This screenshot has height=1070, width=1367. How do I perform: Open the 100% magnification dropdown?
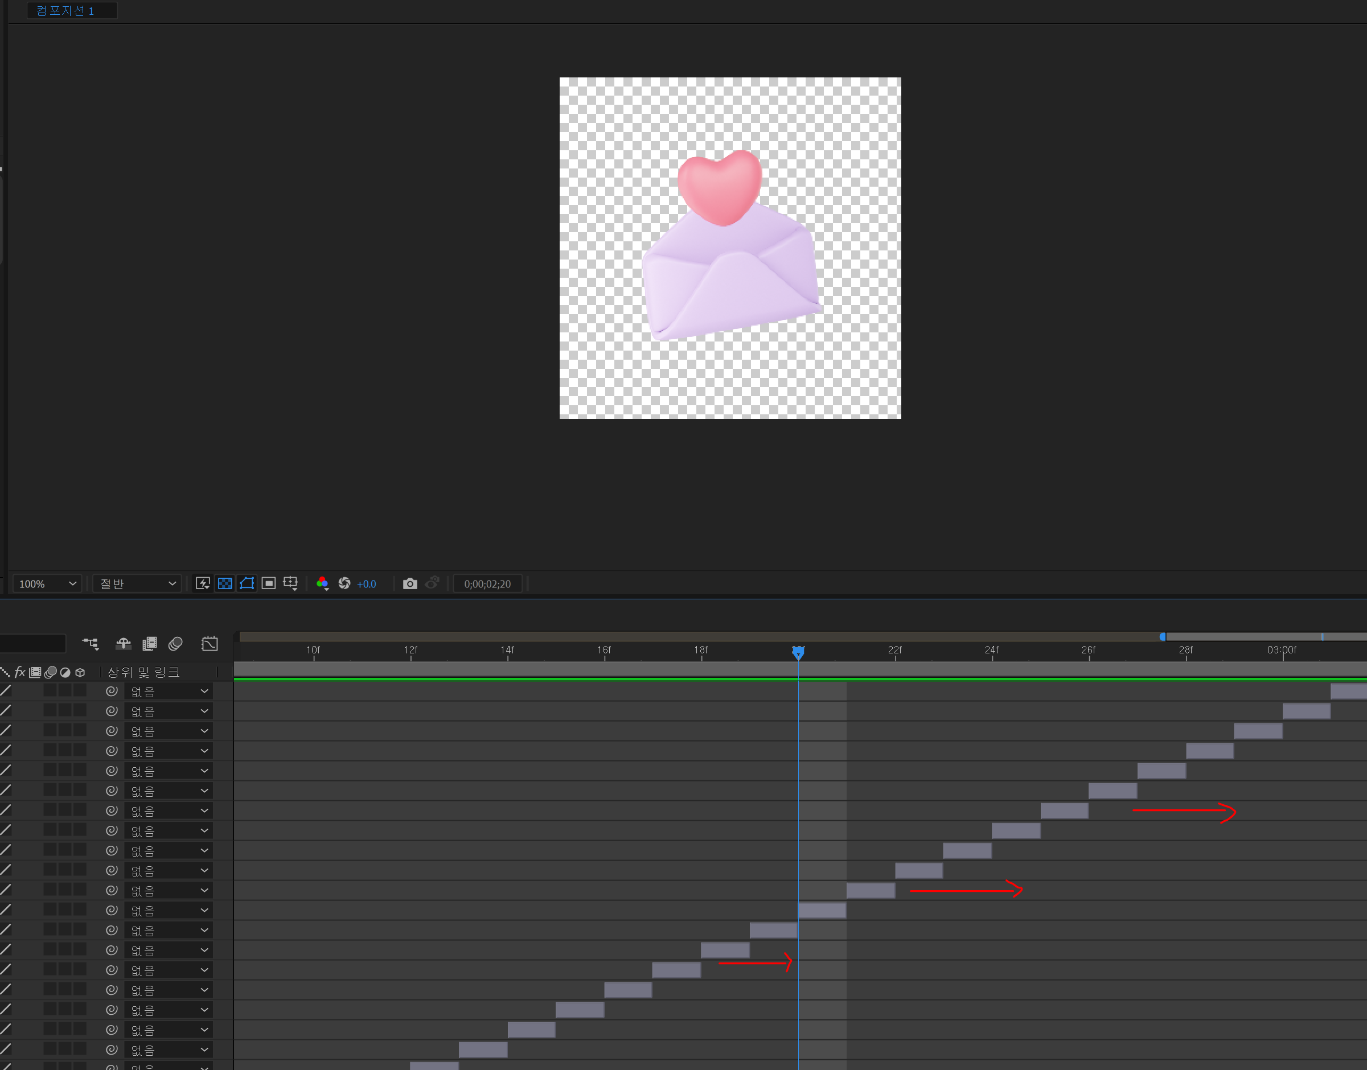pyautogui.click(x=48, y=583)
